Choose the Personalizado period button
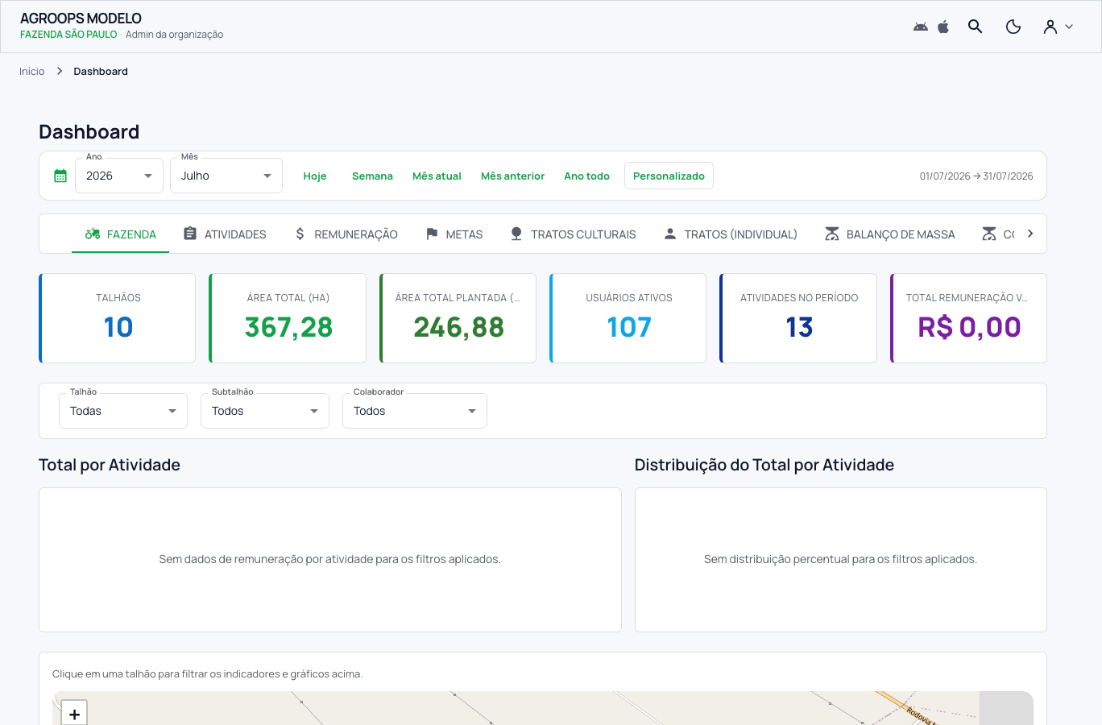The image size is (1102, 725). (669, 176)
